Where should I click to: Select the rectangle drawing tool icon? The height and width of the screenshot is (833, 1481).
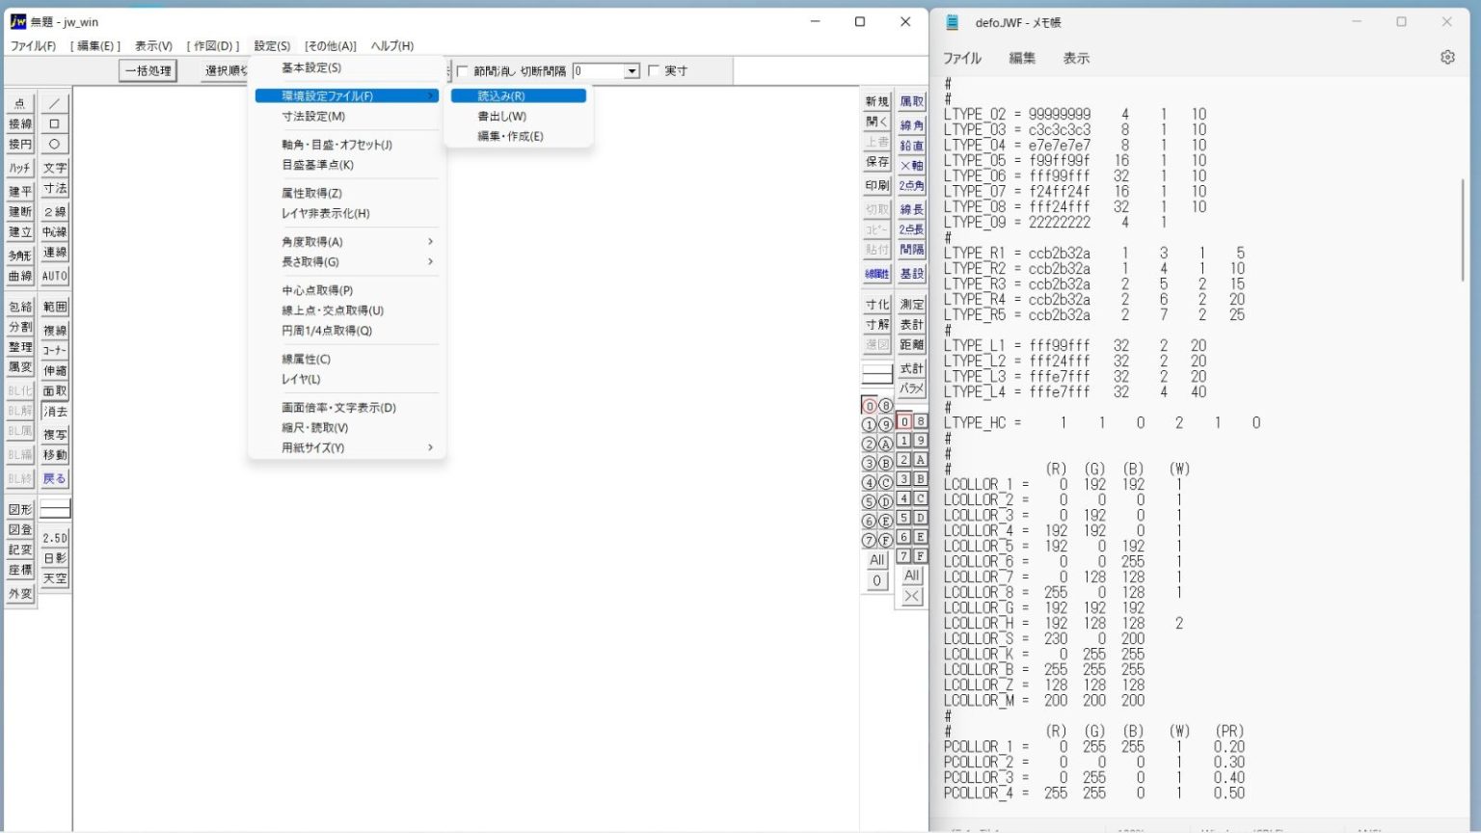click(x=55, y=123)
